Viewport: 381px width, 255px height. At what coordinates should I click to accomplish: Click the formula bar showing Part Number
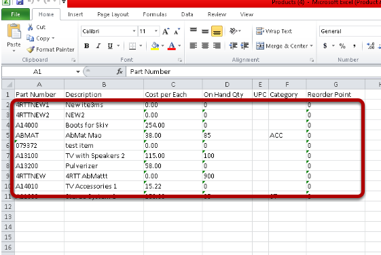pyautogui.click(x=253, y=72)
